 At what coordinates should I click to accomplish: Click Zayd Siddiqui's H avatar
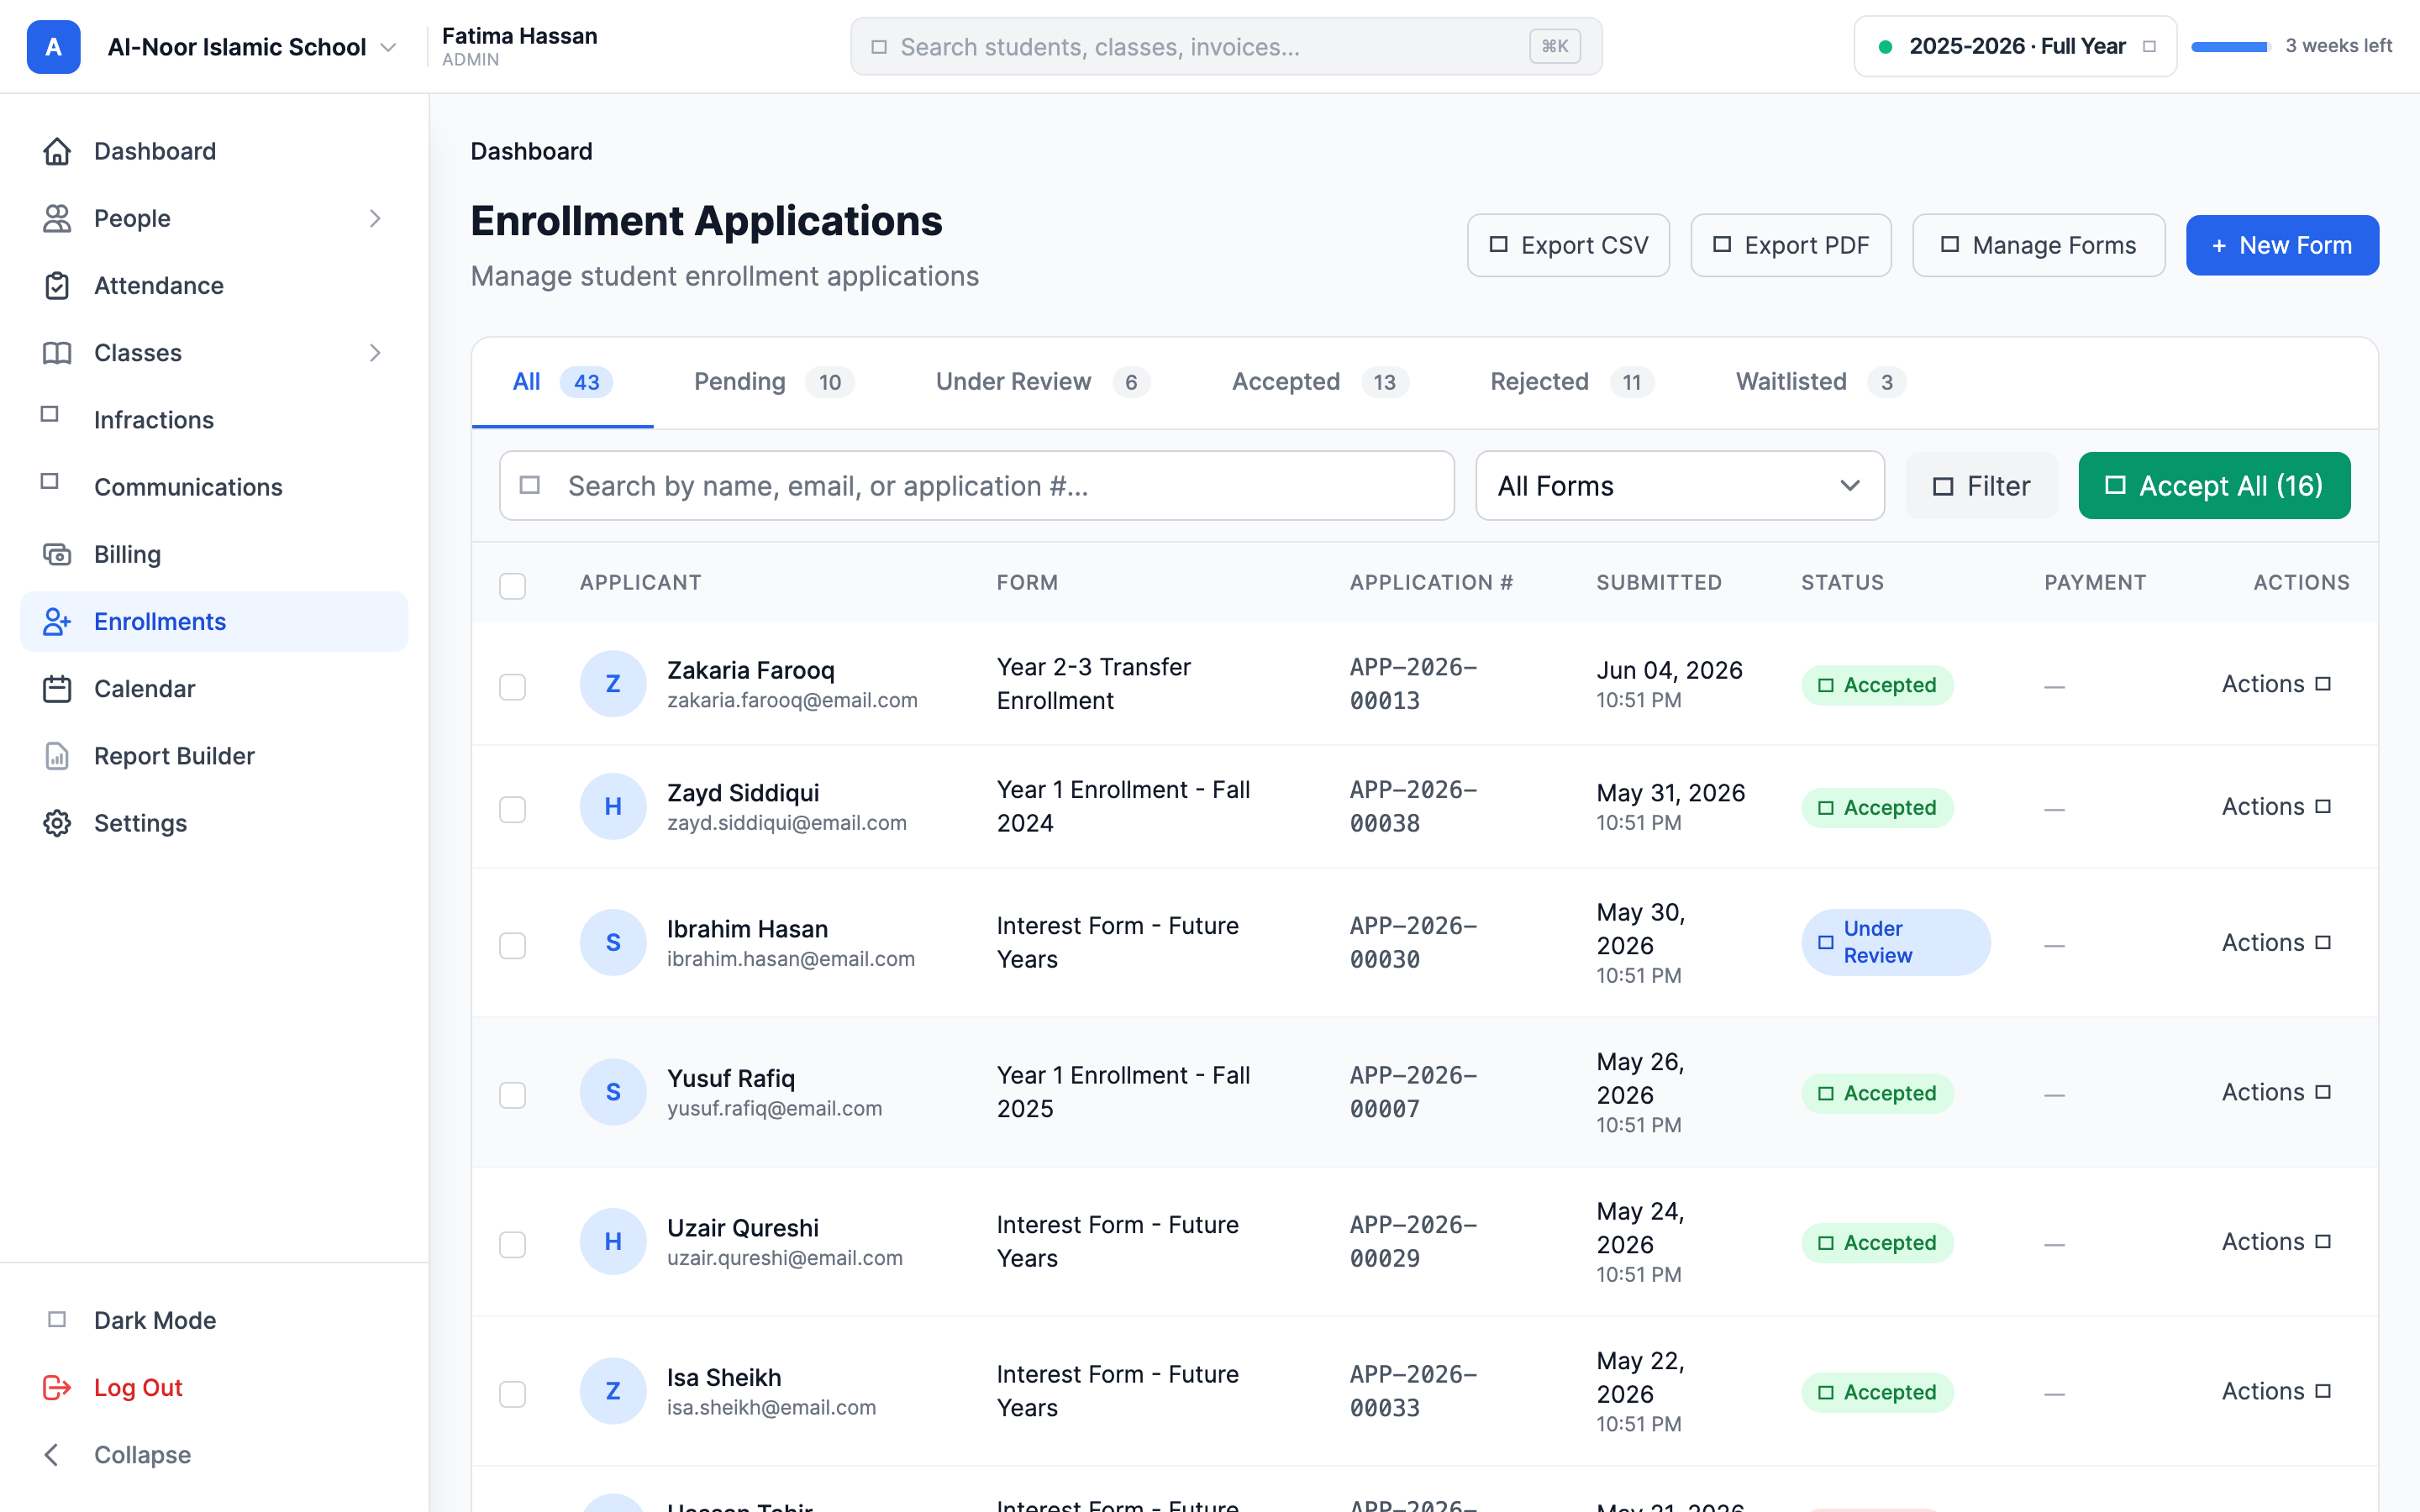click(x=613, y=806)
